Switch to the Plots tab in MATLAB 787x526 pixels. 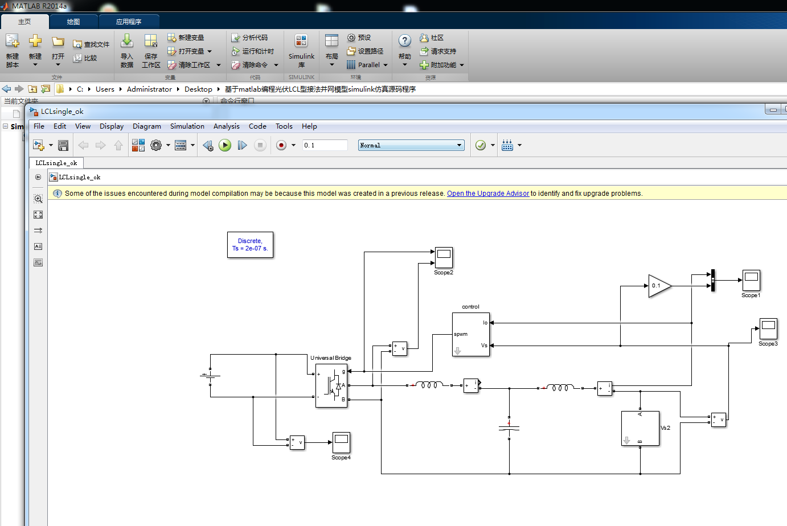(x=73, y=22)
